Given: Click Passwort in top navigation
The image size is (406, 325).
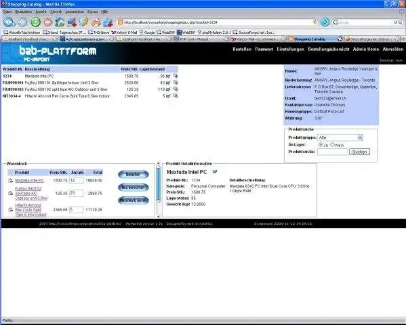Looking at the screenshot, I should 264,49.
